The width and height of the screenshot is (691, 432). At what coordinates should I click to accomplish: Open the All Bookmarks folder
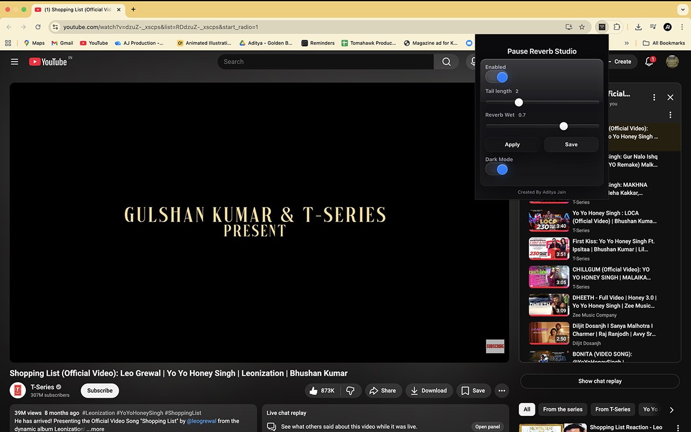pyautogui.click(x=664, y=43)
